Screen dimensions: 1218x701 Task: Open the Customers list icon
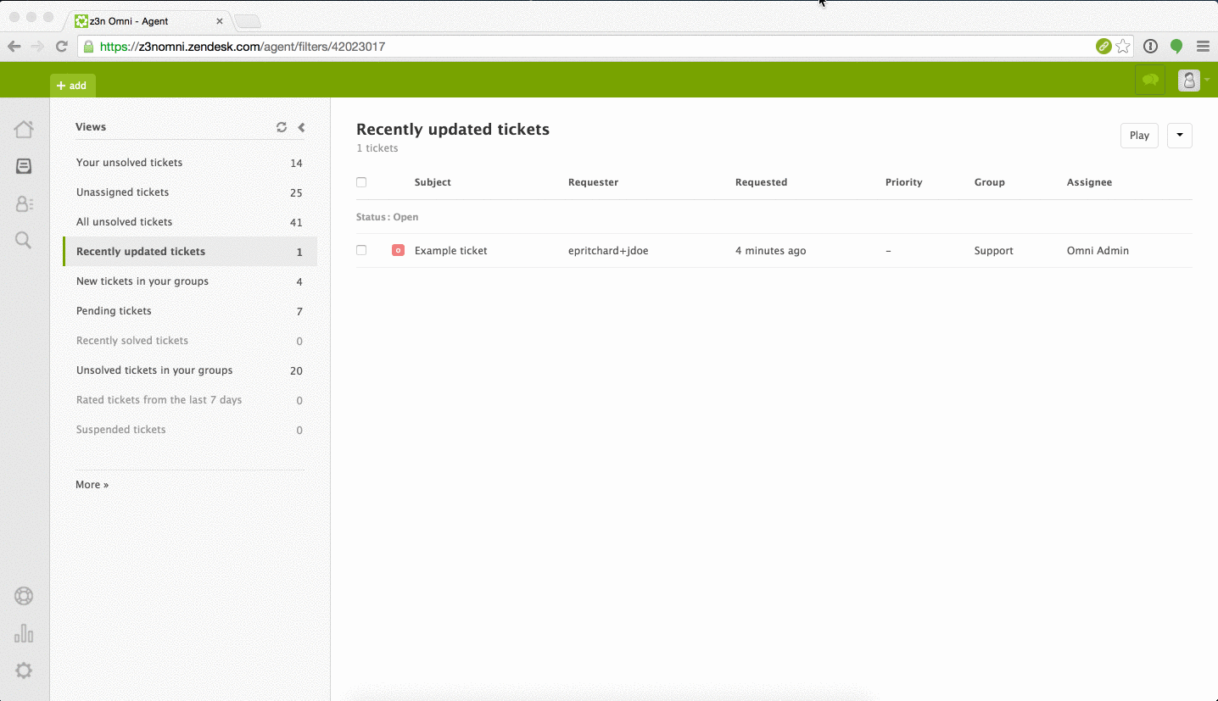[24, 203]
